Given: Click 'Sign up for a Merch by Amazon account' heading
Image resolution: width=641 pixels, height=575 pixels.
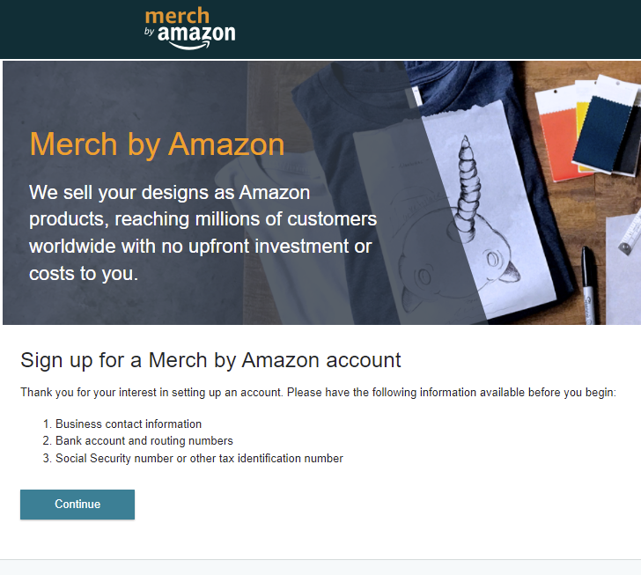Looking at the screenshot, I should point(210,360).
